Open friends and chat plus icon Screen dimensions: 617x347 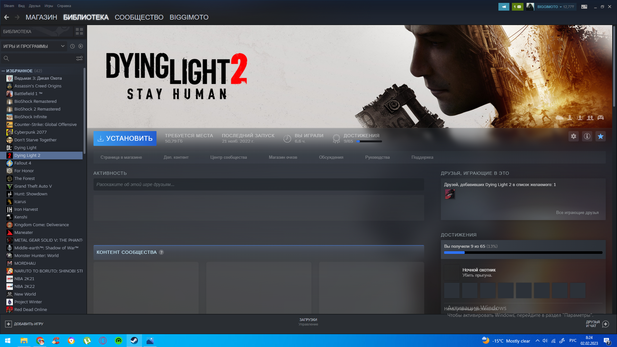[605, 324]
